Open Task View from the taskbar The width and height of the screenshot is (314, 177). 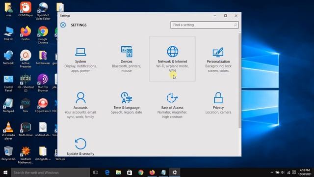(96, 173)
